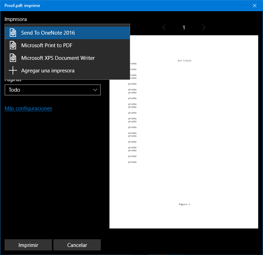The height and width of the screenshot is (255, 263).
Task: Click the plus icon to add printer
Action: click(x=13, y=70)
